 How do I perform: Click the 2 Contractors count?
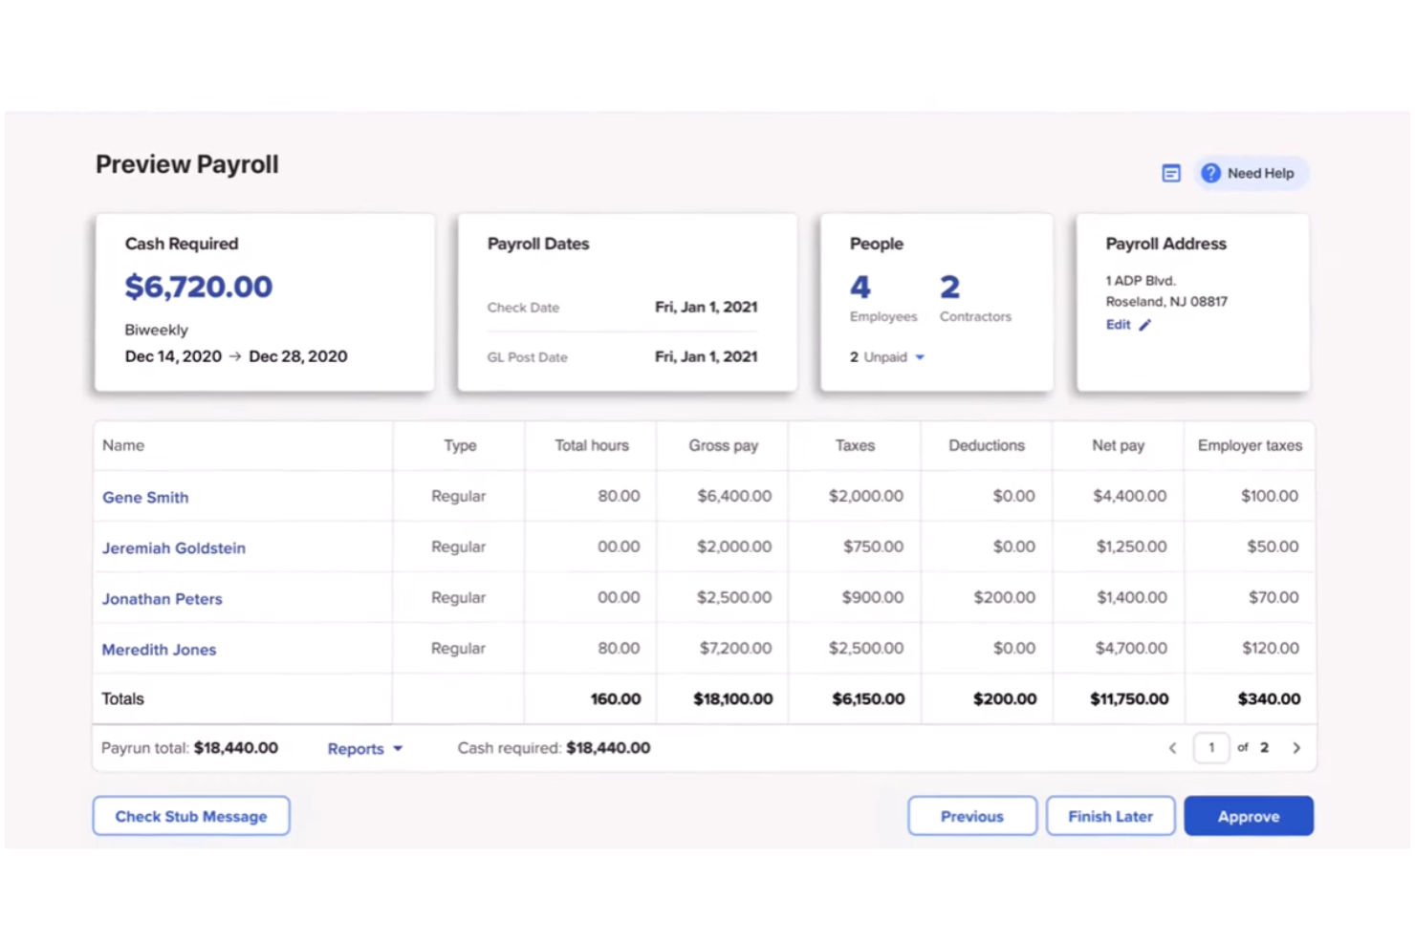pos(949,287)
